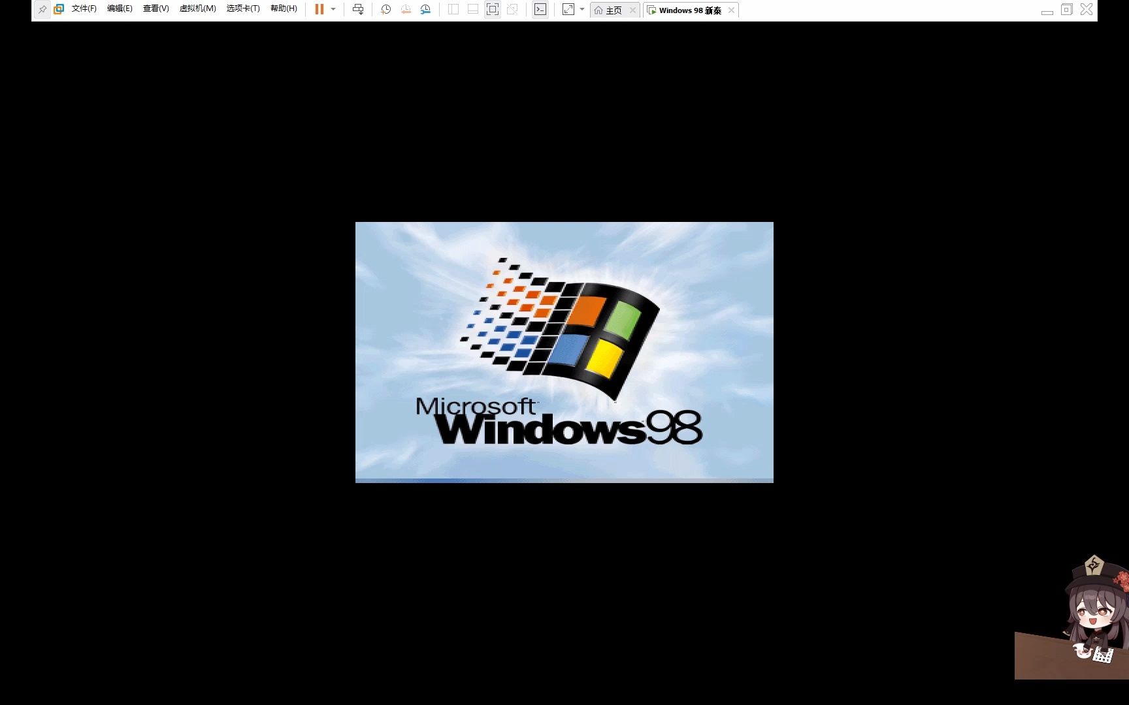Click the stretch guest display icon
The image size is (1129, 705).
568,9
